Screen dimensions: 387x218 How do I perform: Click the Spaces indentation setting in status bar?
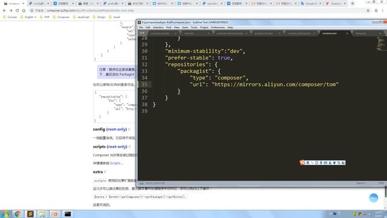[x=361, y=183]
